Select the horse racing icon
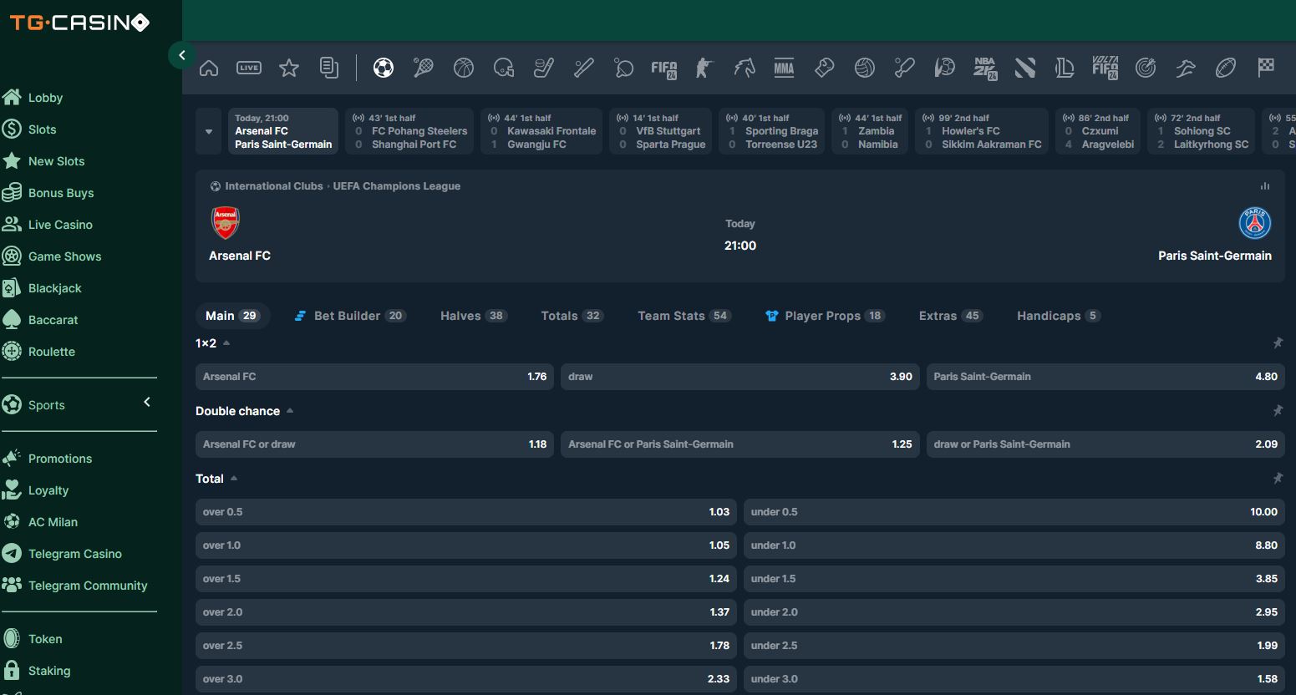Viewport: 1296px width, 695px height. (x=745, y=68)
